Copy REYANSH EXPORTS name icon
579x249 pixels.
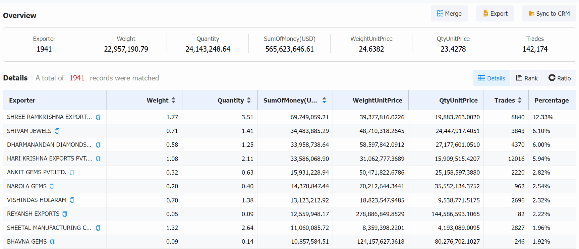[65, 214]
